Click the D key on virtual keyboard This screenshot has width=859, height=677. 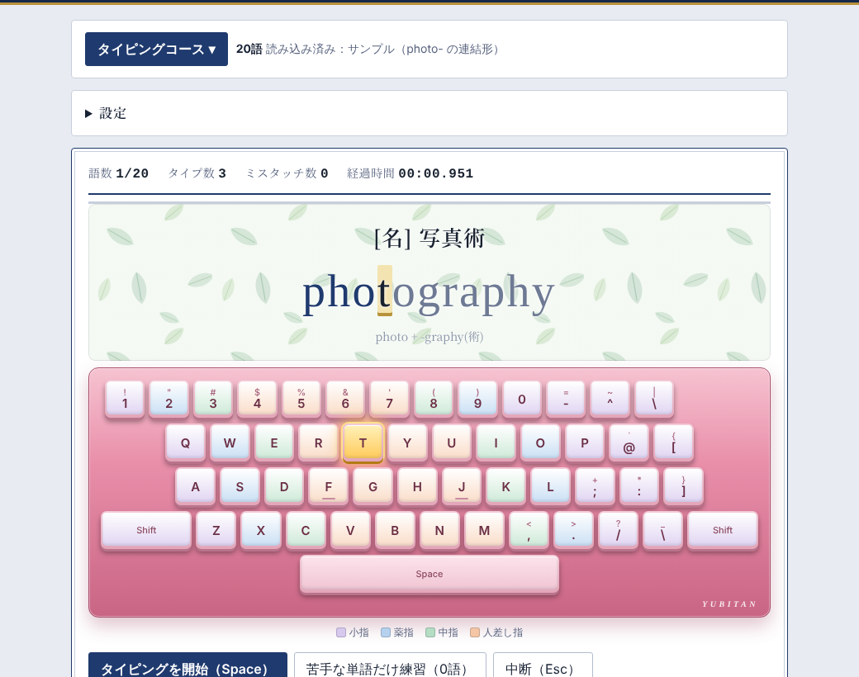284,486
